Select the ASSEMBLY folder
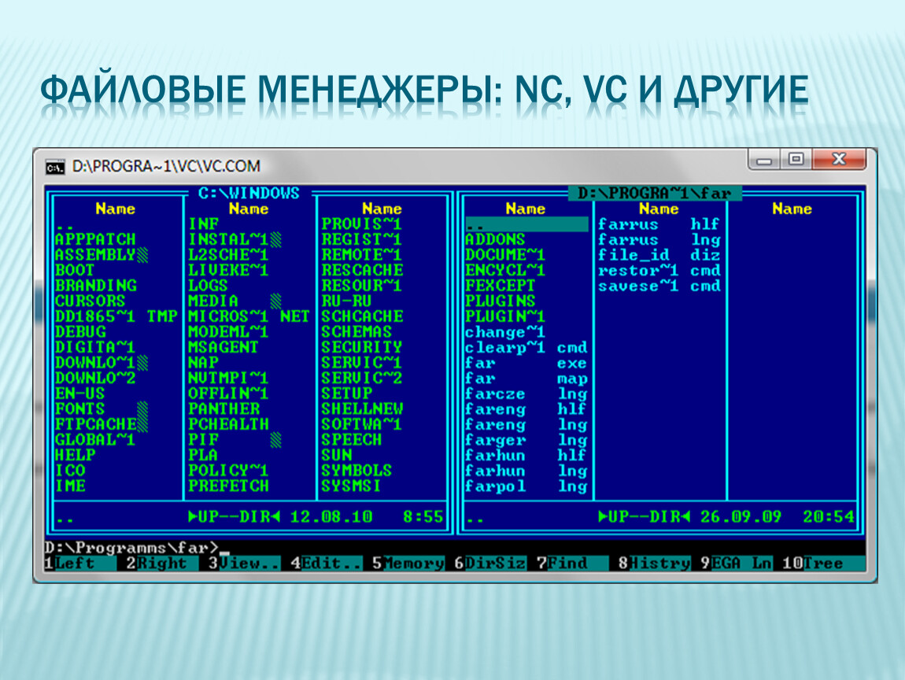 [x=95, y=255]
